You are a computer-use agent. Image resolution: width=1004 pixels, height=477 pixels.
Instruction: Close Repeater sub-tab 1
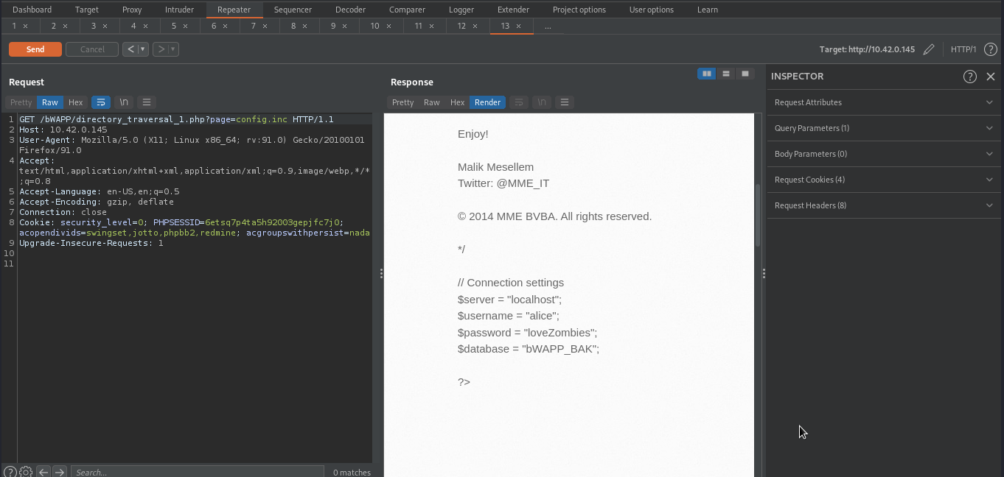(x=25, y=26)
